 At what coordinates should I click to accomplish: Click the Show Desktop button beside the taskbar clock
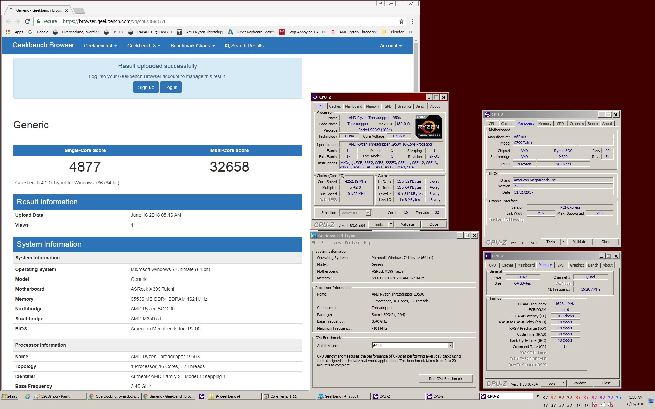651,401
